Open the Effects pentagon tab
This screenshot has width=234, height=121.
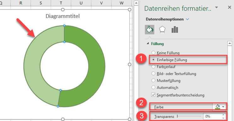pos(162,30)
